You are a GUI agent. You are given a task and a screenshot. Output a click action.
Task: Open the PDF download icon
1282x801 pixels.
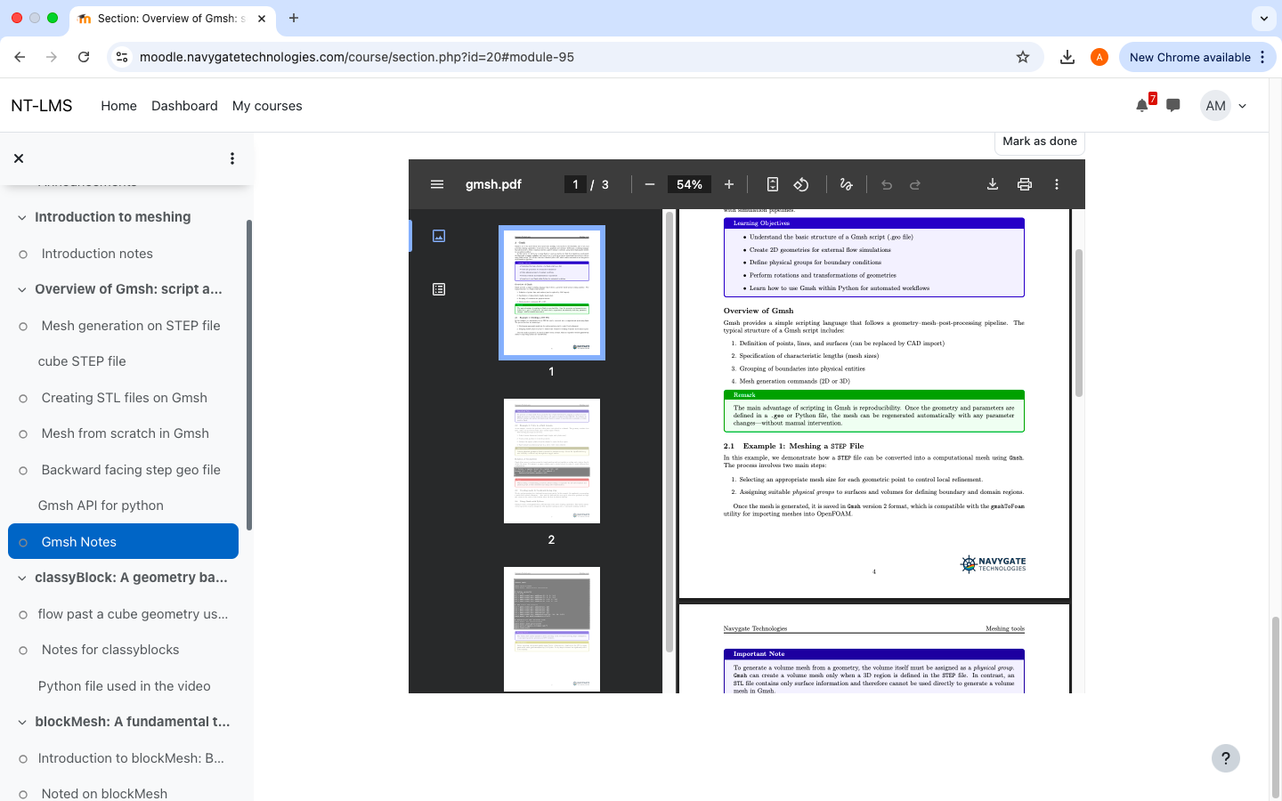(x=992, y=184)
